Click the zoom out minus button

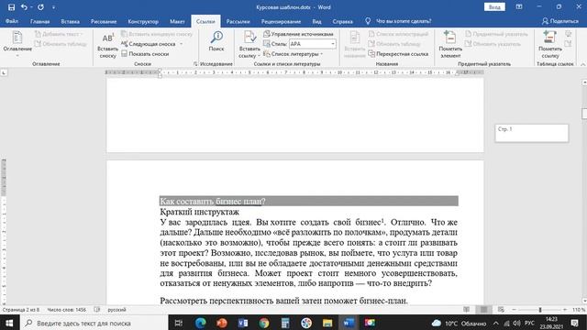(x=514, y=310)
